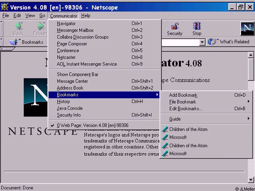255x191 pixels.
Task: Open the View menu
Action: tap(30, 16)
